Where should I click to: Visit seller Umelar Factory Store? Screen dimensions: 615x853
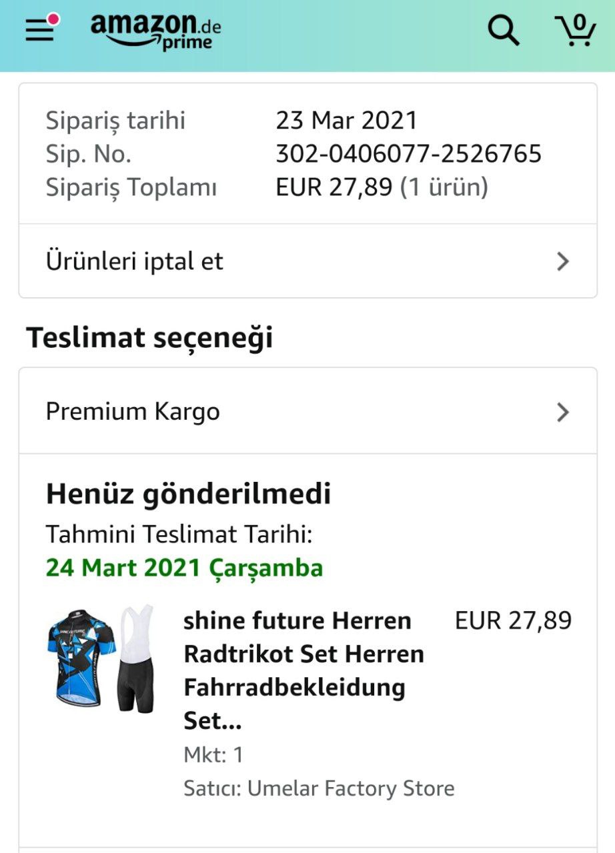[351, 788]
